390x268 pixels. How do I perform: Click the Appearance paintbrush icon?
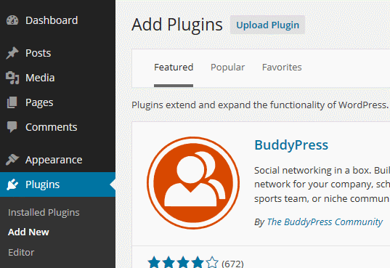click(x=12, y=160)
